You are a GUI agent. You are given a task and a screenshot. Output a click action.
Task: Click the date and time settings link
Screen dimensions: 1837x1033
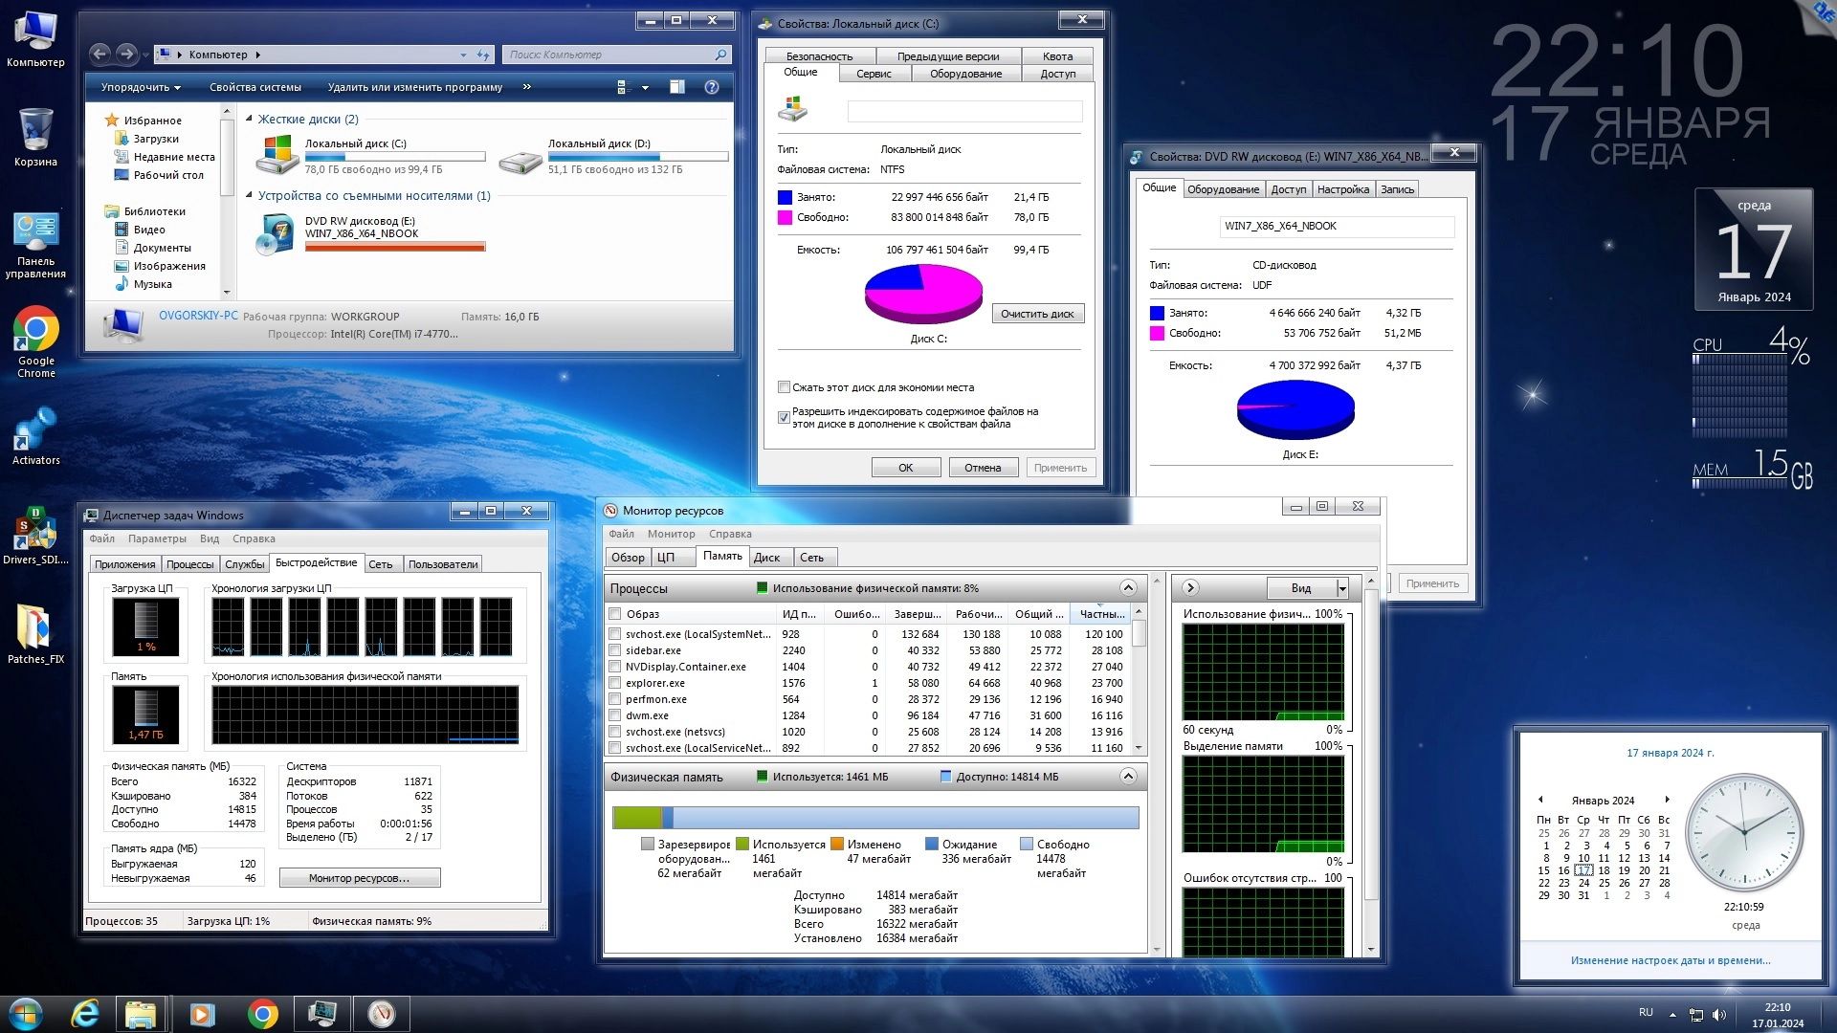1670,960
